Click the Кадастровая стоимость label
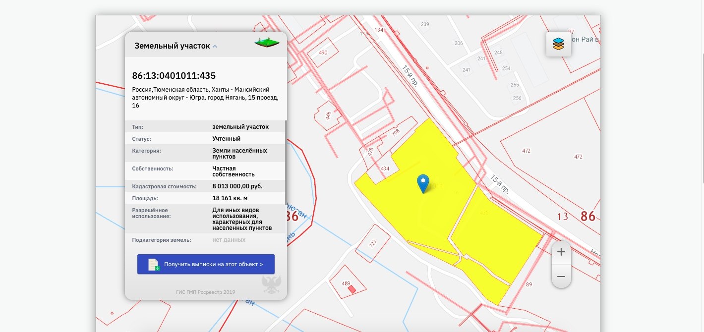The width and height of the screenshot is (704, 332). [165, 186]
